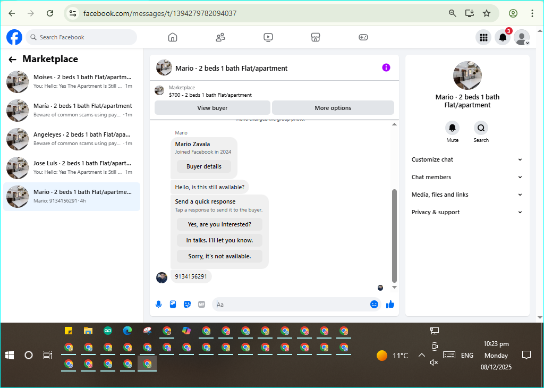Open Chrome three-dot menu
The image size is (544, 388).
coord(532,13)
